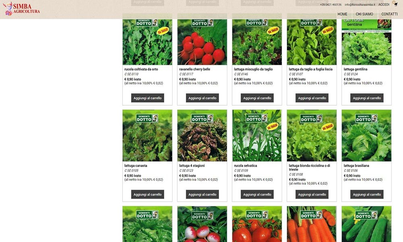
Task: Add lattuga canasta to cart
Action: click(x=147, y=194)
